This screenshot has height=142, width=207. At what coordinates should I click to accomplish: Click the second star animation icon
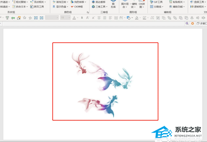(30, 18)
